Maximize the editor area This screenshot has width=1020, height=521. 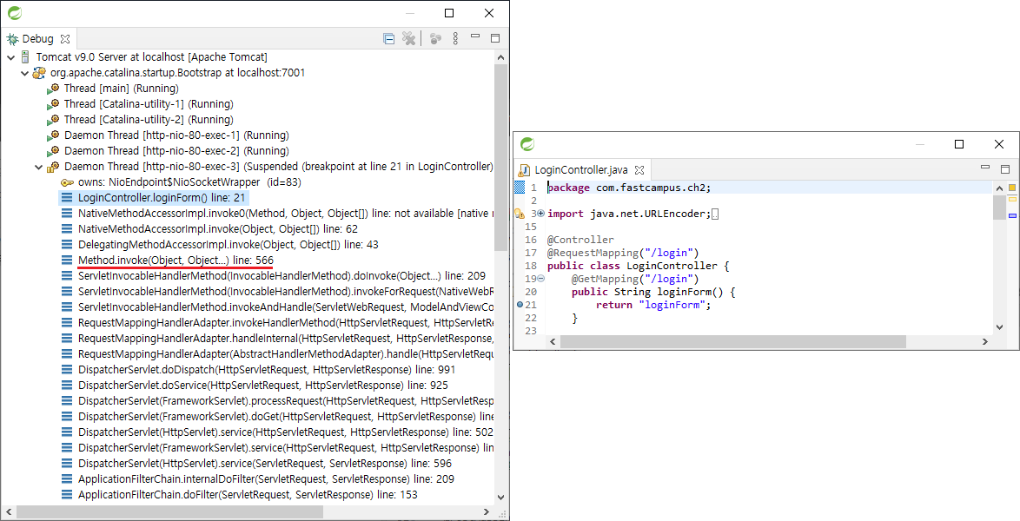1005,169
